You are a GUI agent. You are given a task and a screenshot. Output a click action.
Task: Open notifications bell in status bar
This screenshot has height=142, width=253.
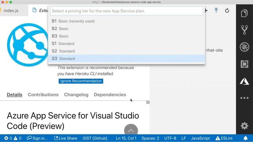click(x=245, y=138)
